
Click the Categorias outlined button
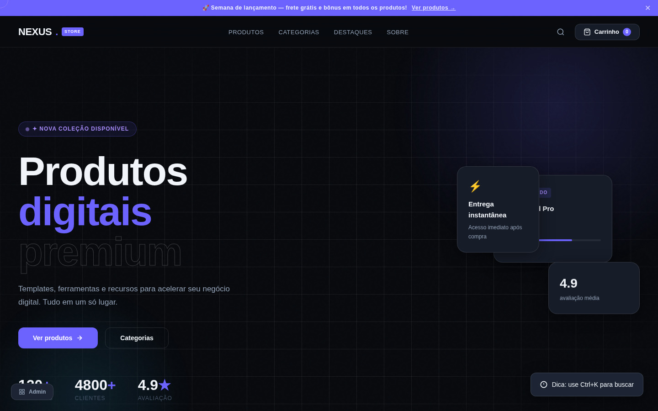click(x=137, y=338)
